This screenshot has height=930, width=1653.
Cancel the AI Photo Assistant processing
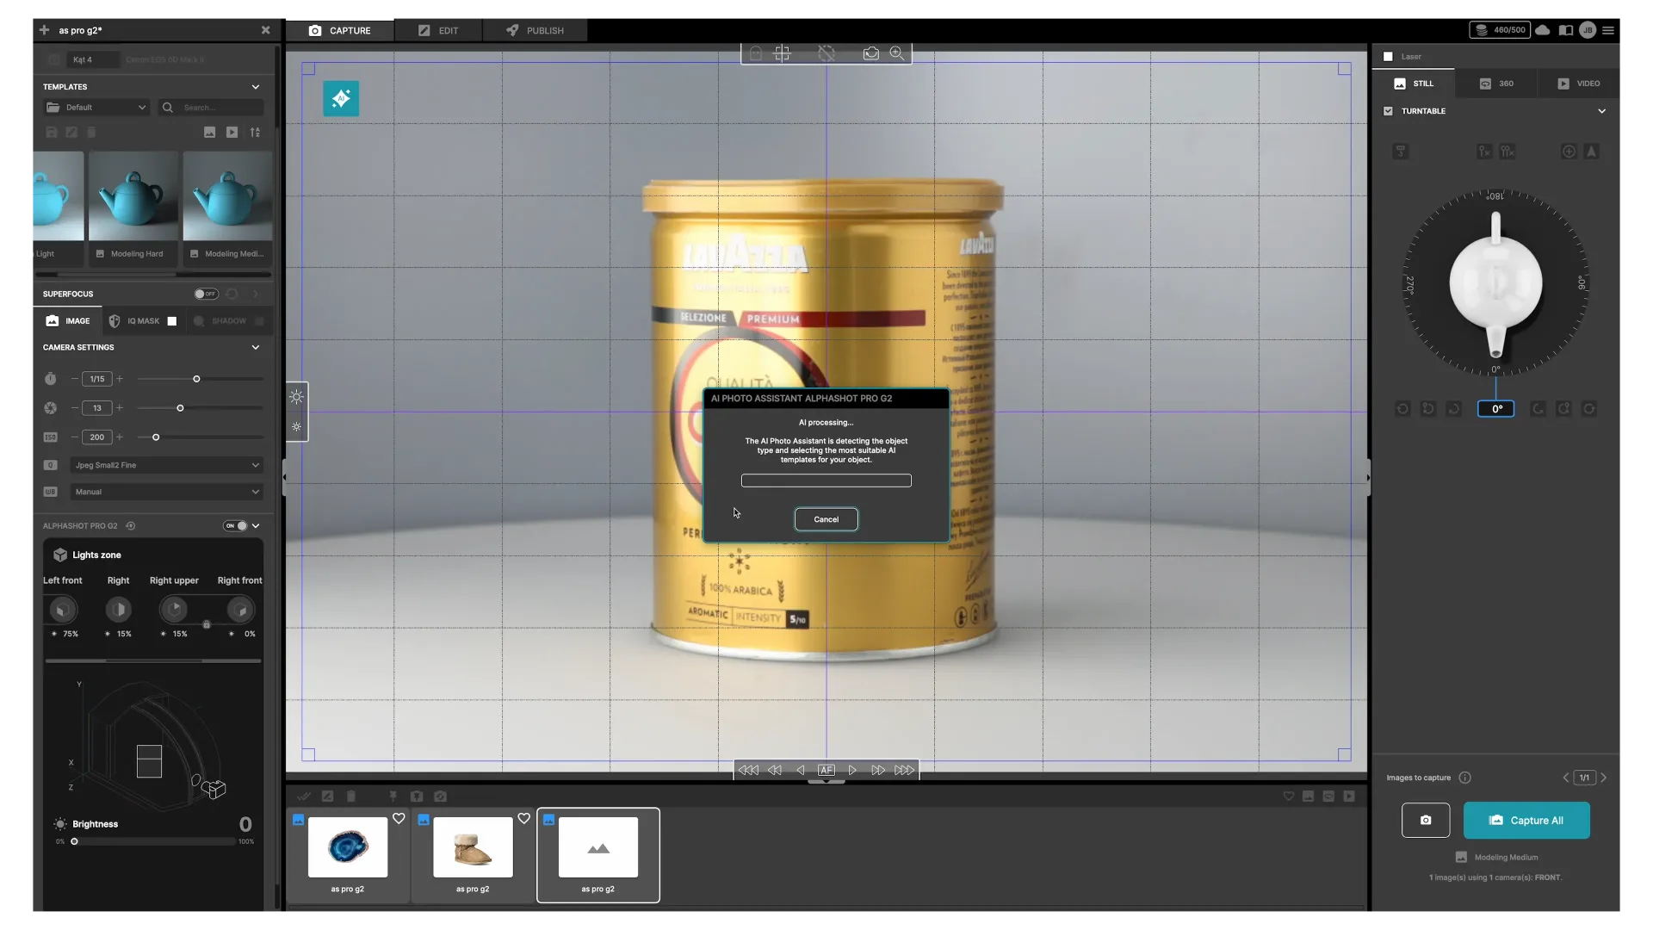(x=826, y=519)
